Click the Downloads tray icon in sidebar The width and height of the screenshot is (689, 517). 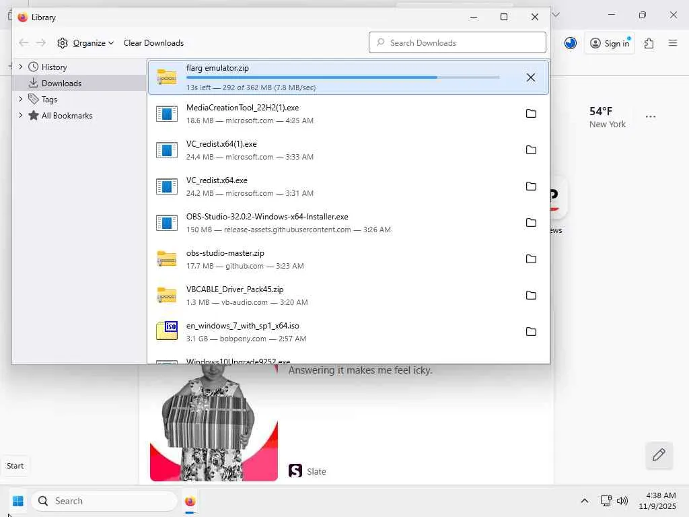coord(33,83)
